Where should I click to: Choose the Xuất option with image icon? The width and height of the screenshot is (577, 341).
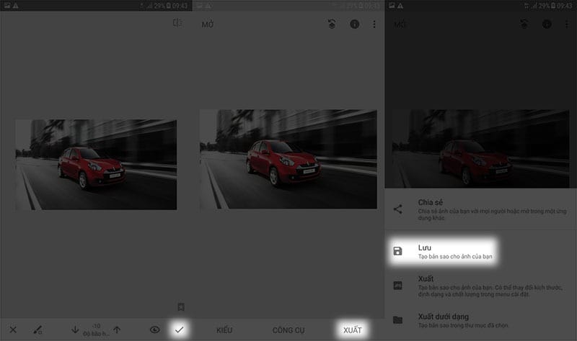481,286
